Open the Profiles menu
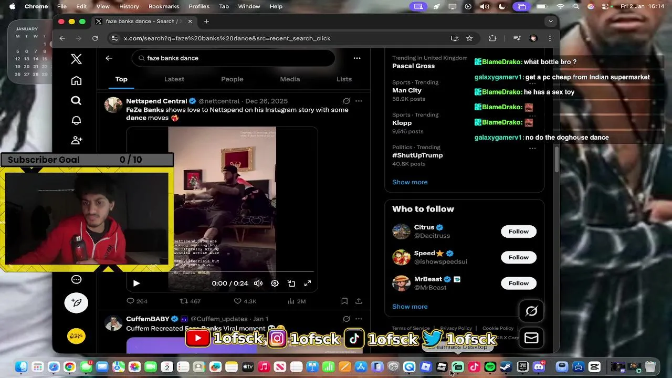 tap(199, 6)
